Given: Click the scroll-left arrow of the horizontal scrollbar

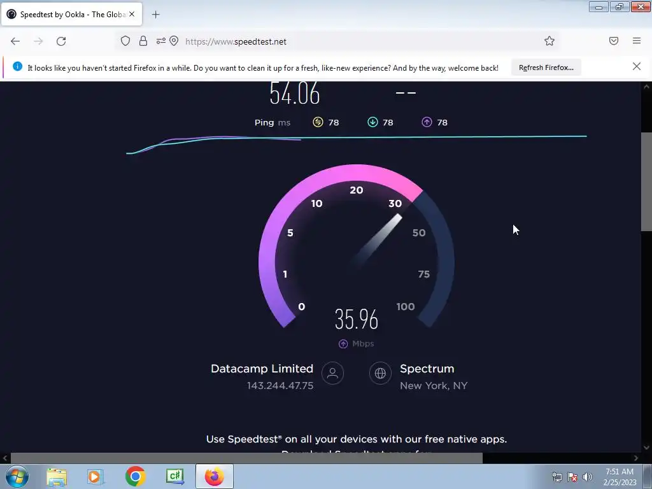Looking at the screenshot, I should [5, 458].
